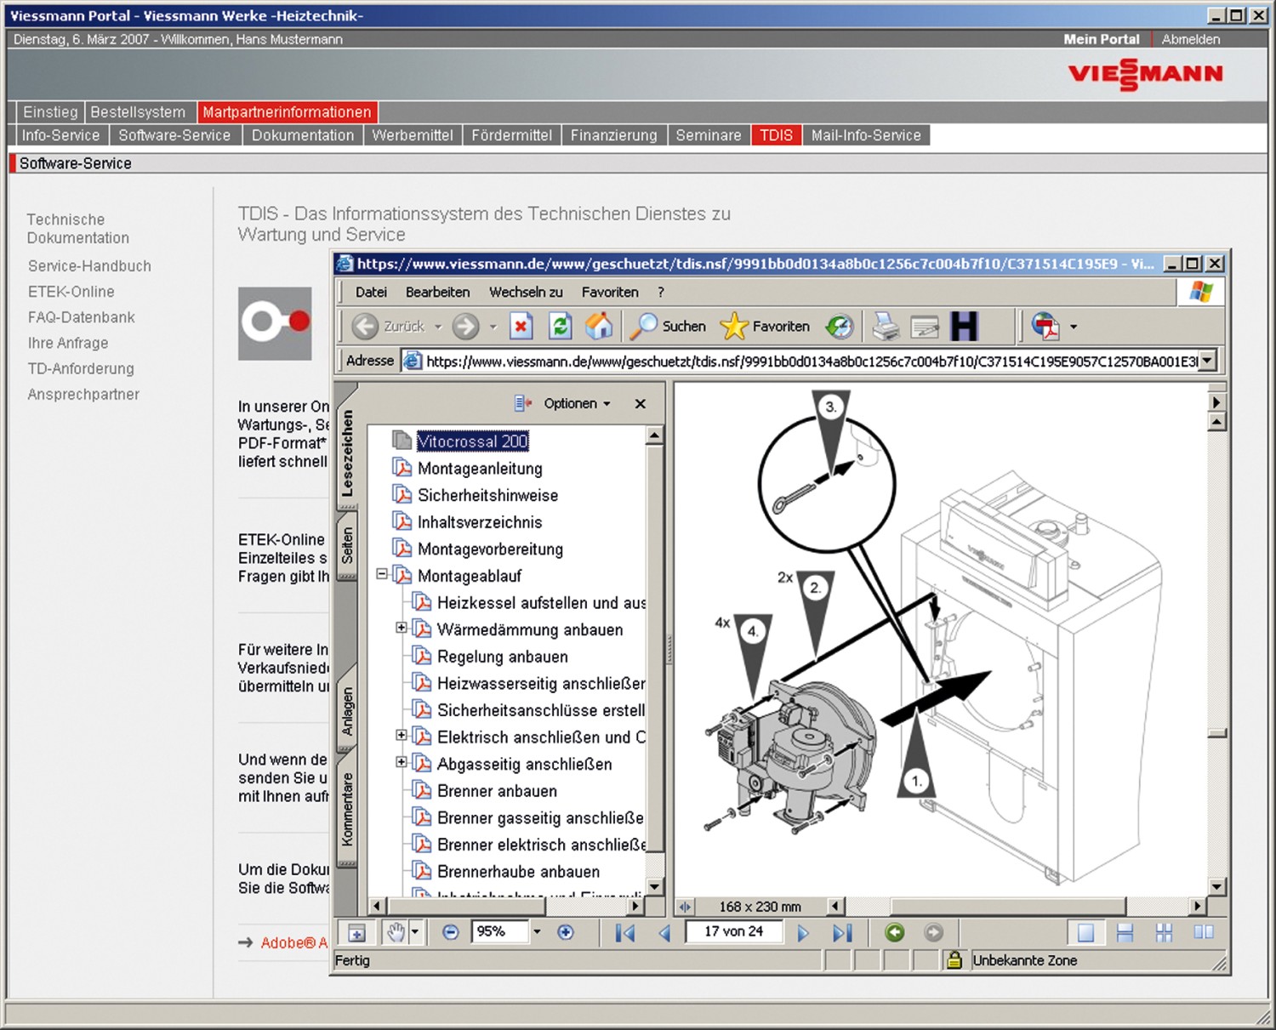Screen dimensions: 1276x1030
Task: Select Montageanleitung bookmark
Action: click(x=480, y=468)
